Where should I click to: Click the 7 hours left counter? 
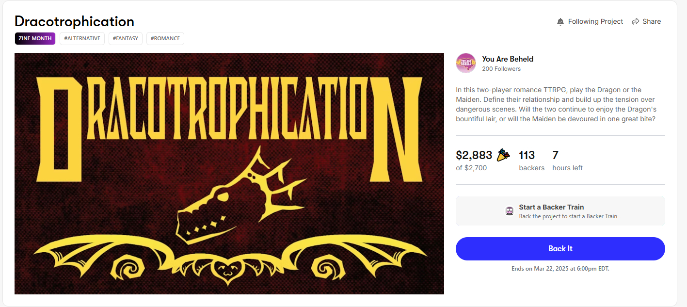point(556,155)
